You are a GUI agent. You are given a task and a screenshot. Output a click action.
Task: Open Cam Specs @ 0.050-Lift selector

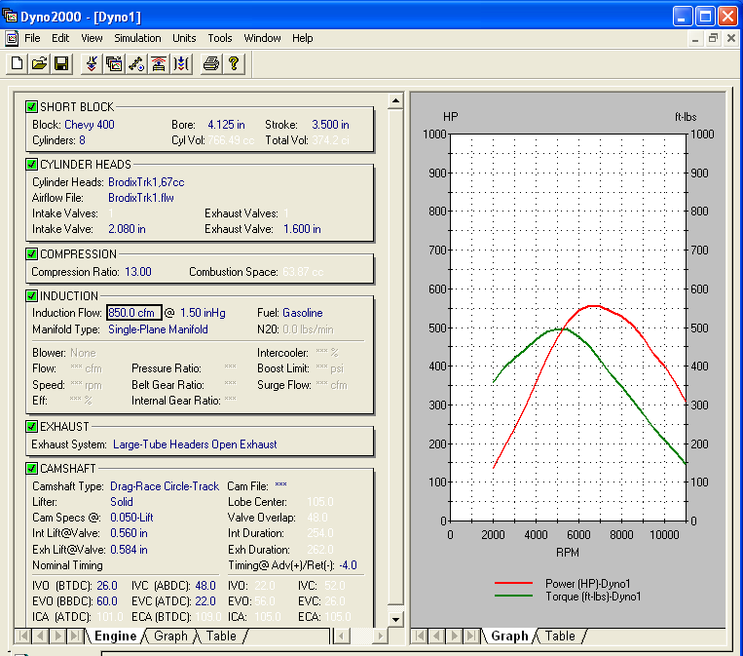tap(131, 518)
